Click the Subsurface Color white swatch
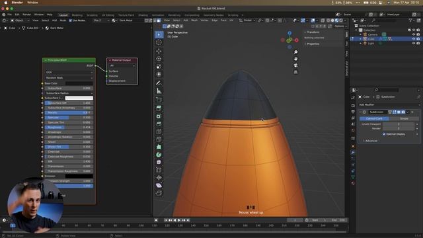The image size is (423, 238). pos(79,98)
